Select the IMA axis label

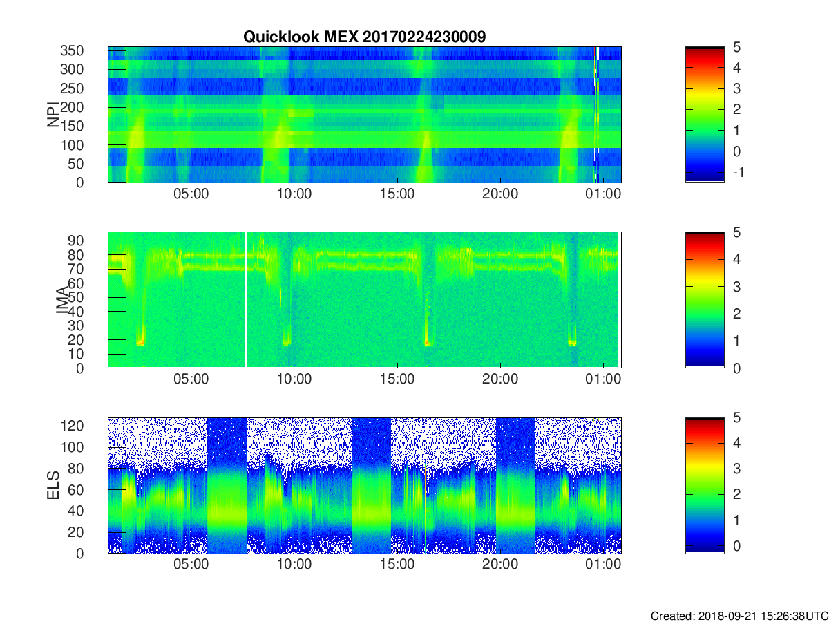pos(63,300)
